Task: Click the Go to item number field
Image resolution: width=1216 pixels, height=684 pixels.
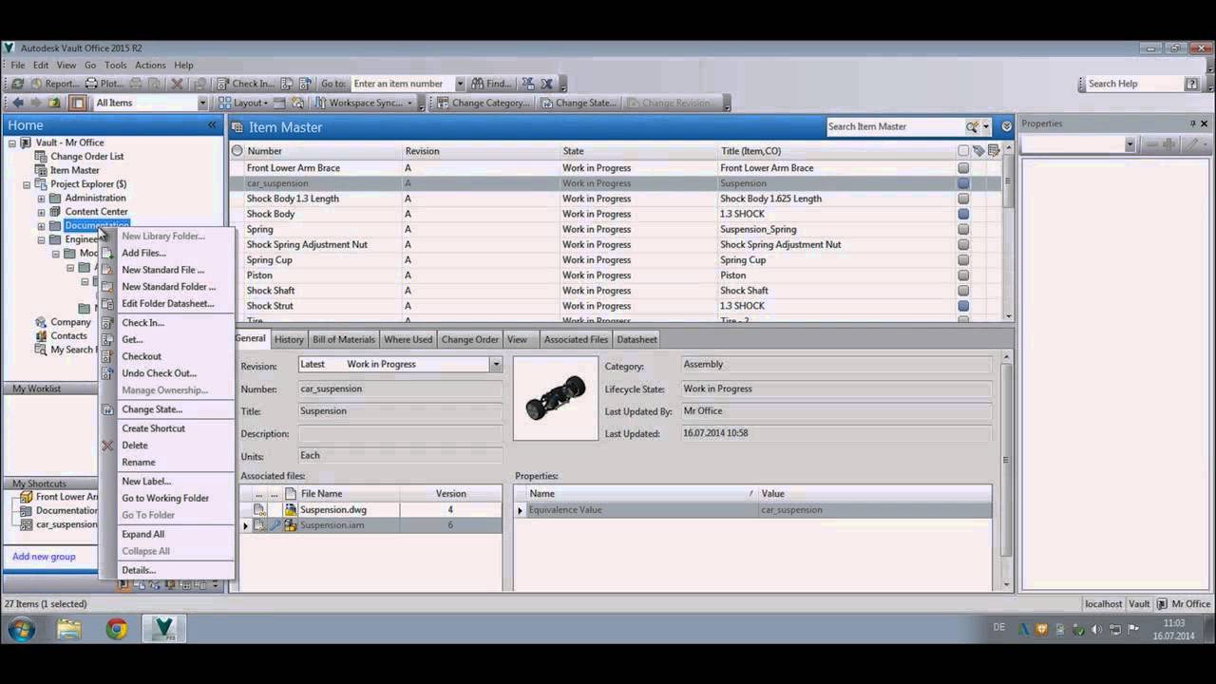Action: 403,84
